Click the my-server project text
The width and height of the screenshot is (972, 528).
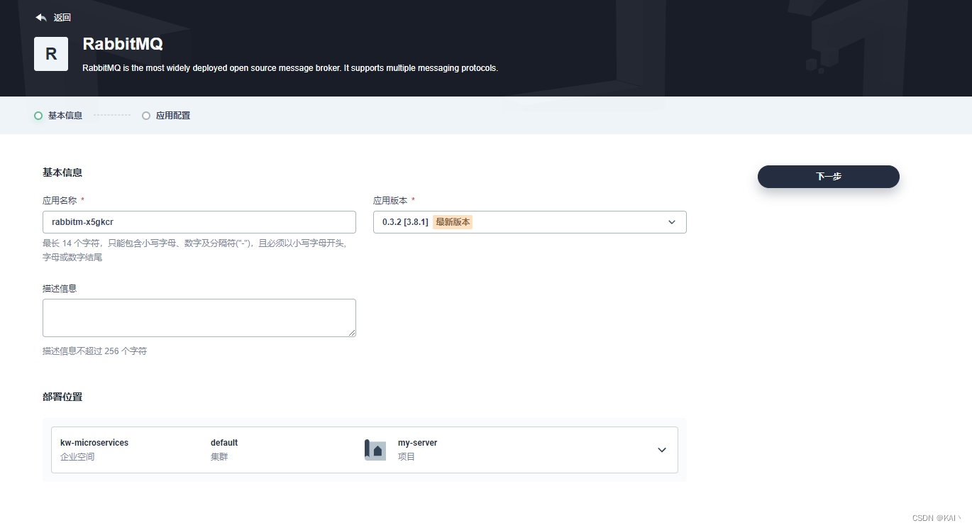[x=417, y=443]
